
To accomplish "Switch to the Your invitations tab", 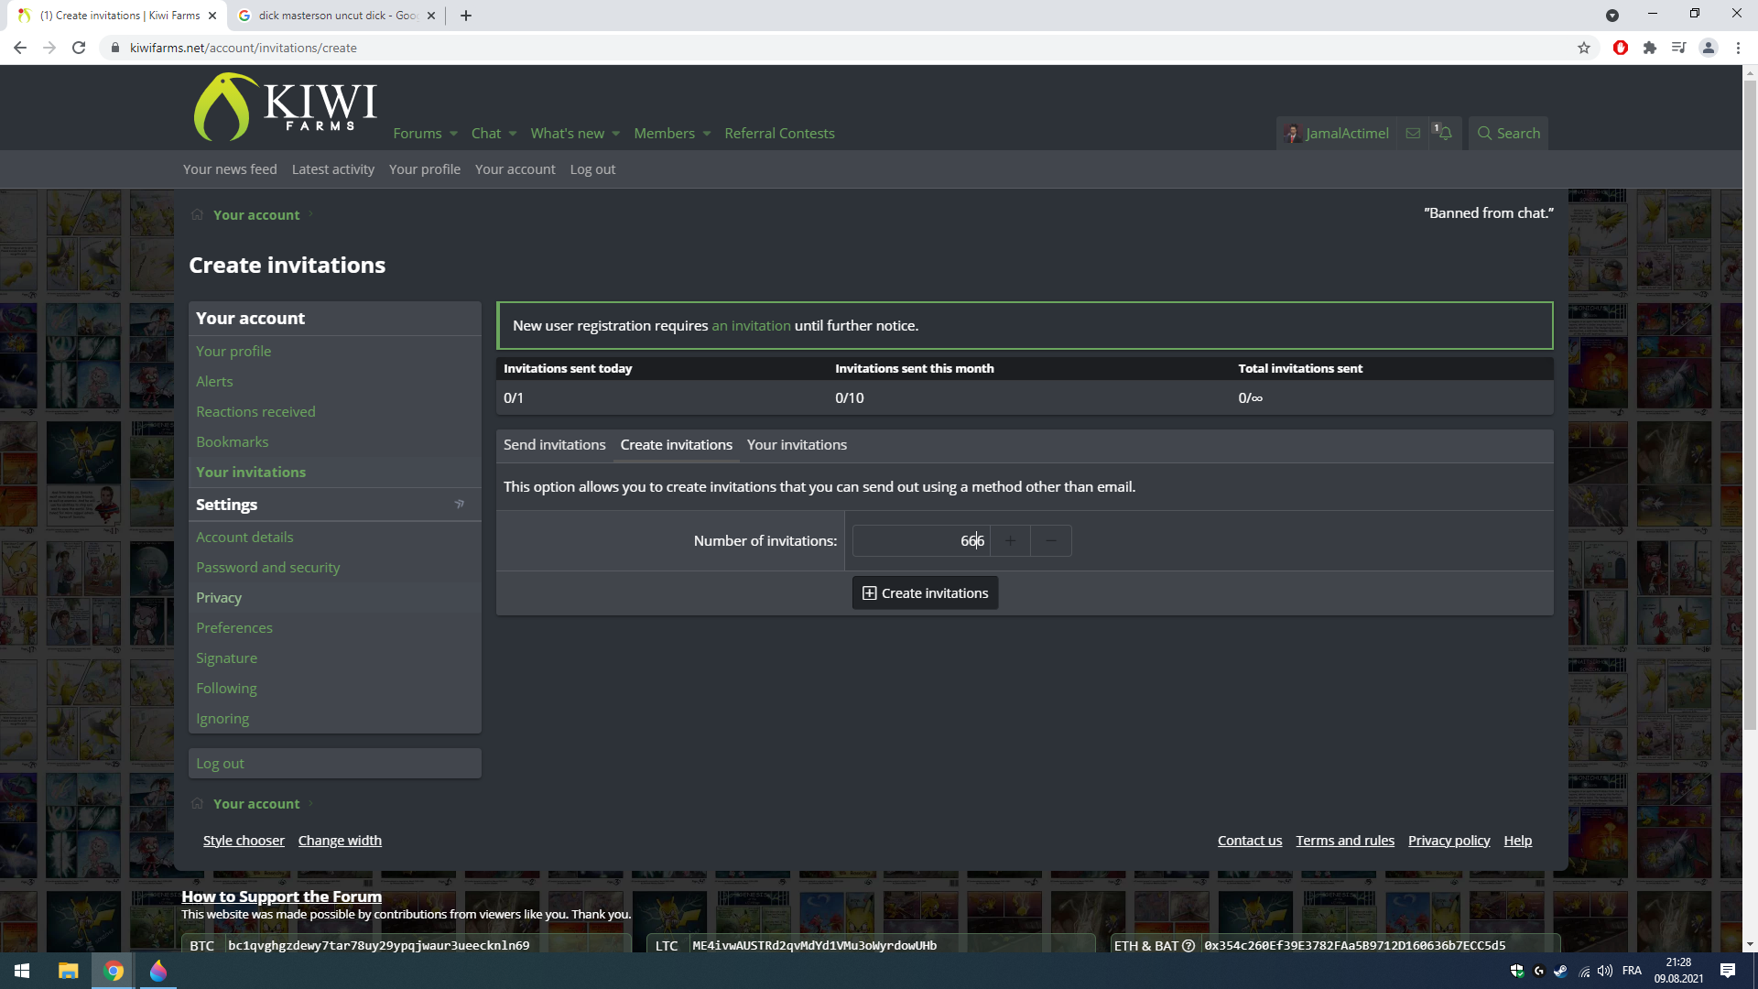I will point(798,445).
